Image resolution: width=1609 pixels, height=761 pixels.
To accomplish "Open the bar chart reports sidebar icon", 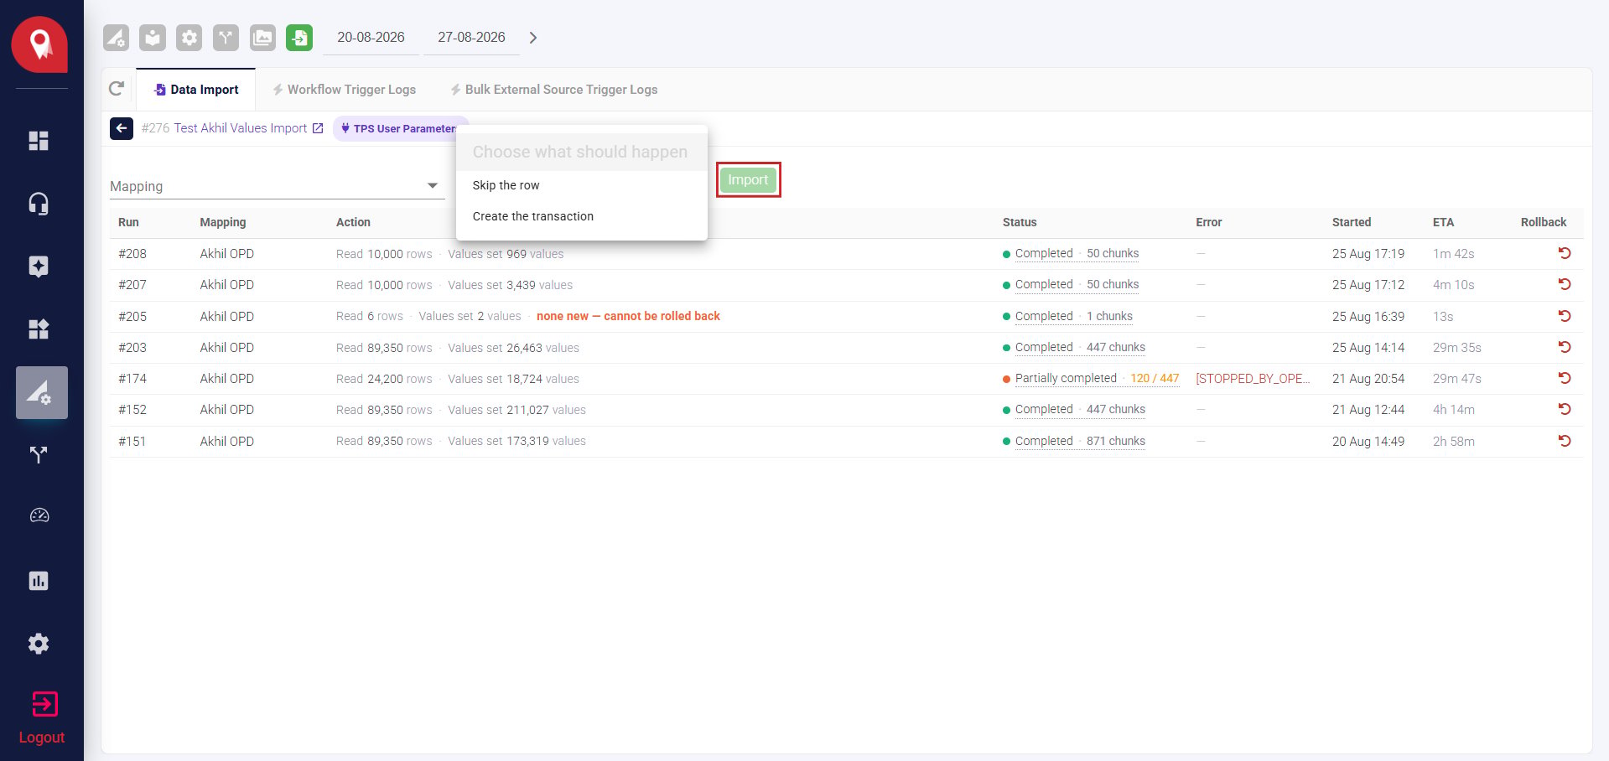I will point(39,581).
